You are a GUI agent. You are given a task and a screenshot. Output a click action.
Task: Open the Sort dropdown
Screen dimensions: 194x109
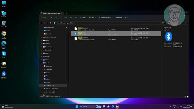click(x=83, y=18)
